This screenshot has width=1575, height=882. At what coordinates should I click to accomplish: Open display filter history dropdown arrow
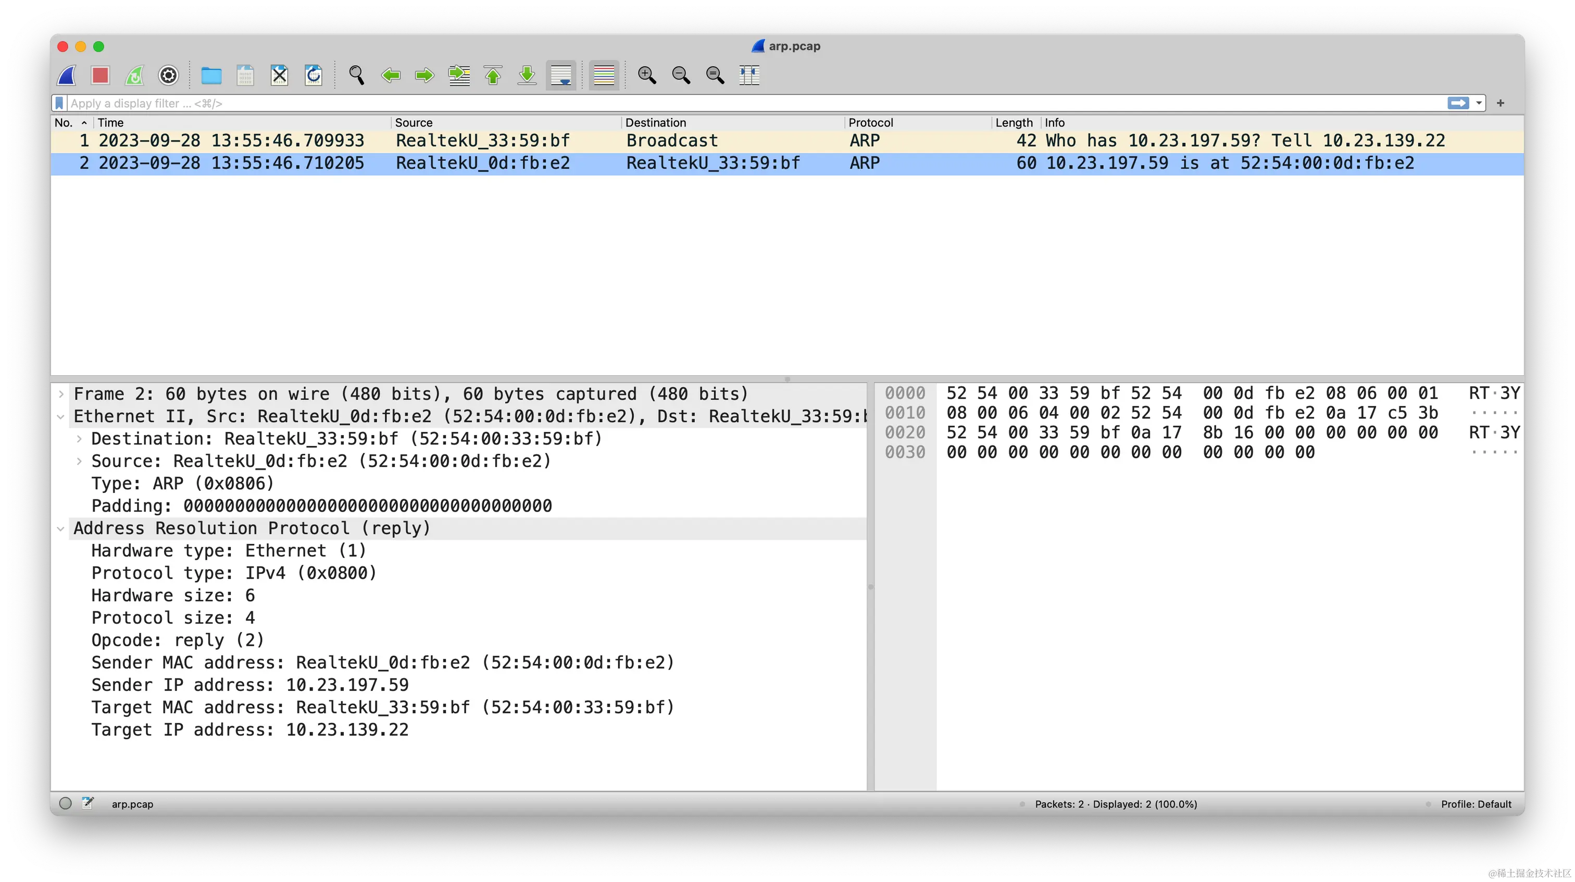click(x=1479, y=103)
